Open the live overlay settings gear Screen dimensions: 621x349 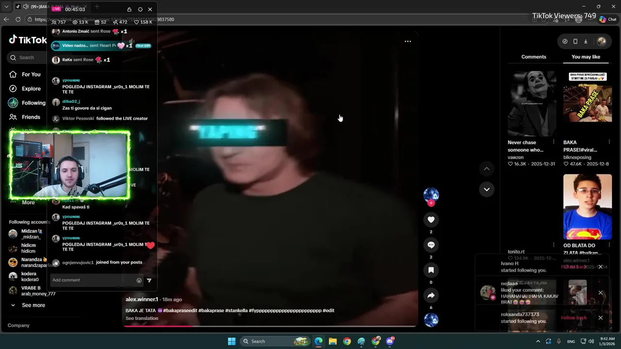coord(140,9)
